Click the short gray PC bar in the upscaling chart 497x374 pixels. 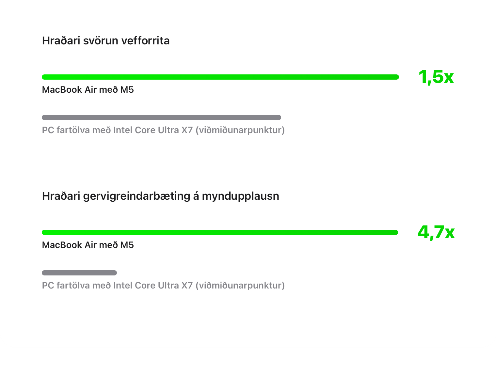[79, 273]
